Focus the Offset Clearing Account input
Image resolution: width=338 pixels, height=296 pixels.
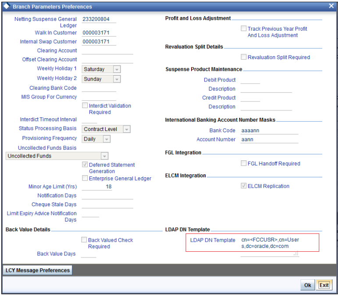click(x=107, y=60)
